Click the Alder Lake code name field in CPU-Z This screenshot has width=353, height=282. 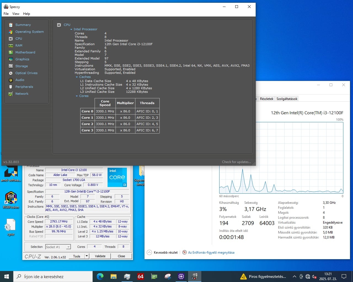[x=60, y=175]
